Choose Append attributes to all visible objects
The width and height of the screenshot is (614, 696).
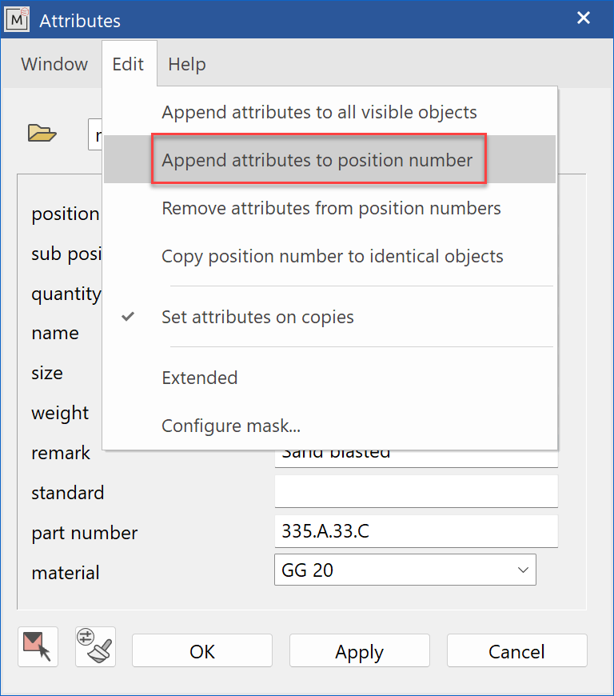click(329, 112)
